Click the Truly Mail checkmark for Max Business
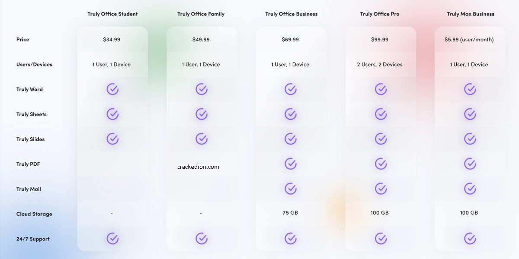The image size is (519, 259). pyautogui.click(x=470, y=189)
